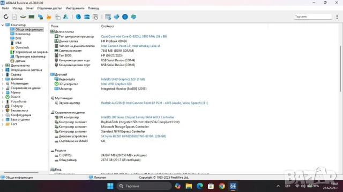Image resolution: width=343 pixels, height=192 pixels.
Task: Open the Отчет menu
Action: click(29, 9)
